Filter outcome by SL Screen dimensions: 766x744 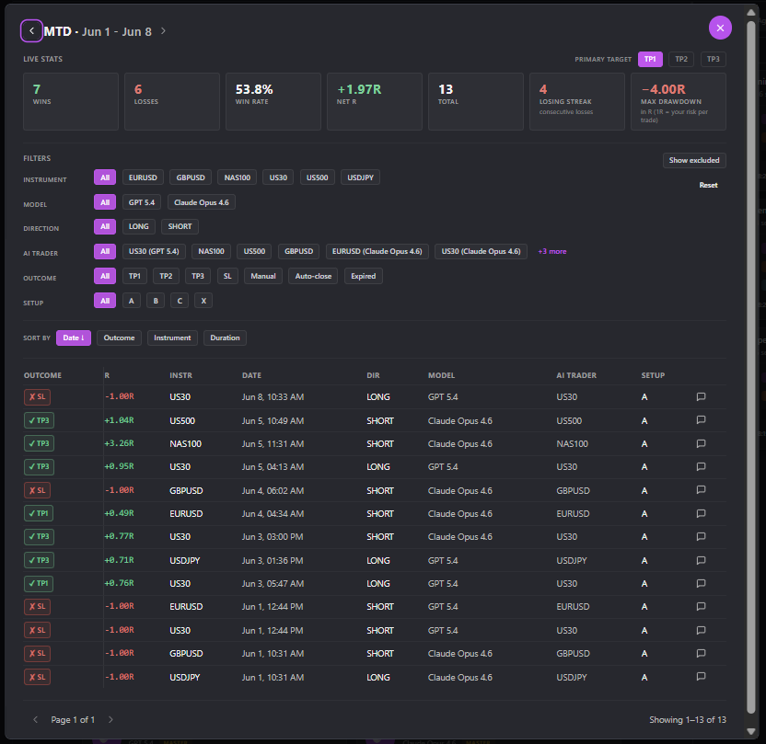tap(227, 276)
